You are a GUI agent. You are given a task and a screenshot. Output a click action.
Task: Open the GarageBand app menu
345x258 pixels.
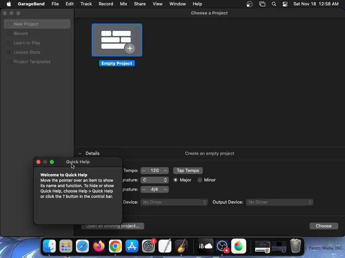click(x=31, y=4)
